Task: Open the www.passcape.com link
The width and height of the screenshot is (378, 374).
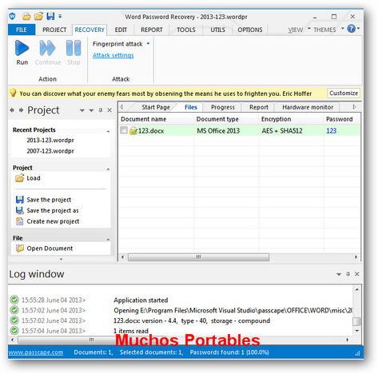Action: click(x=36, y=352)
